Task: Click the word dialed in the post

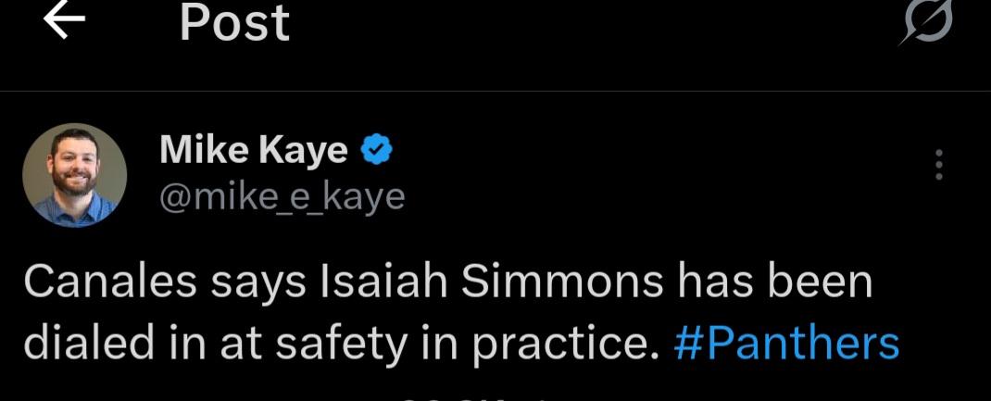Action: pyautogui.click(x=79, y=343)
